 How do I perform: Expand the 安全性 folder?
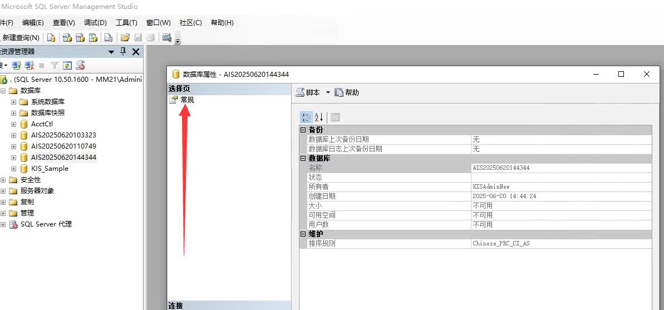[x=3, y=180]
